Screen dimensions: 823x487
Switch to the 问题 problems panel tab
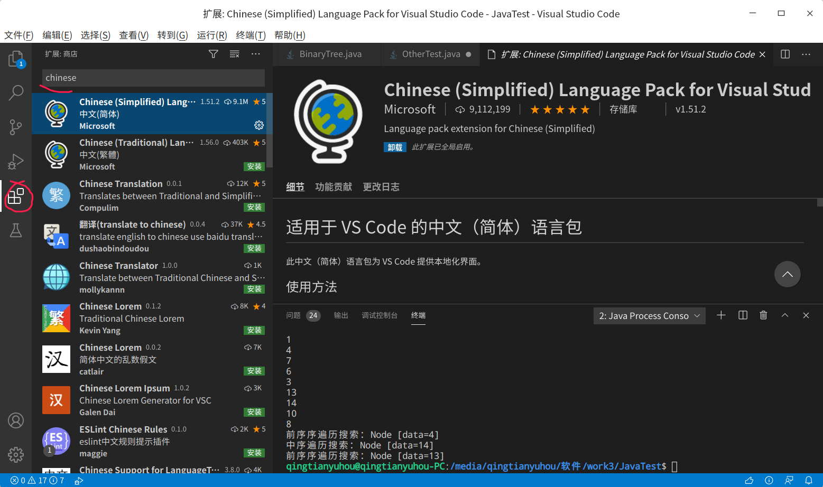pyautogui.click(x=303, y=315)
